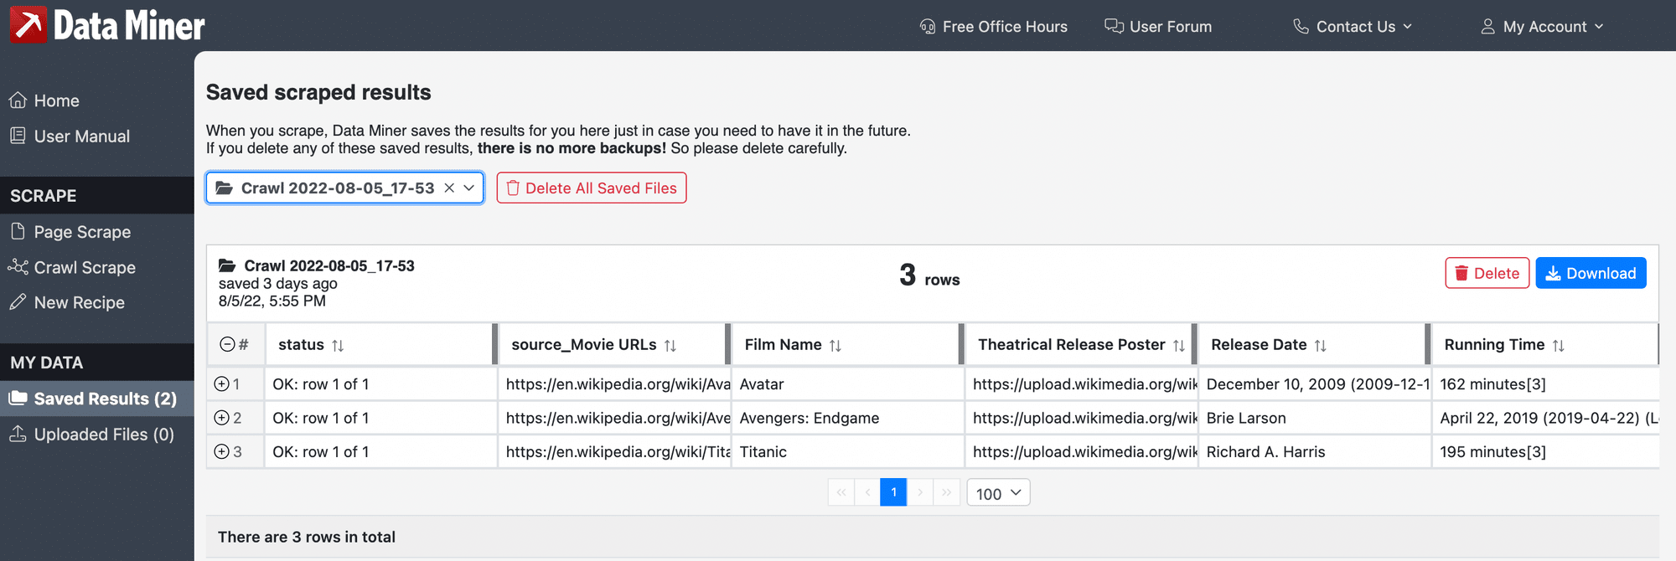Click Delete All Saved Files button
The height and width of the screenshot is (561, 1676).
(x=592, y=188)
